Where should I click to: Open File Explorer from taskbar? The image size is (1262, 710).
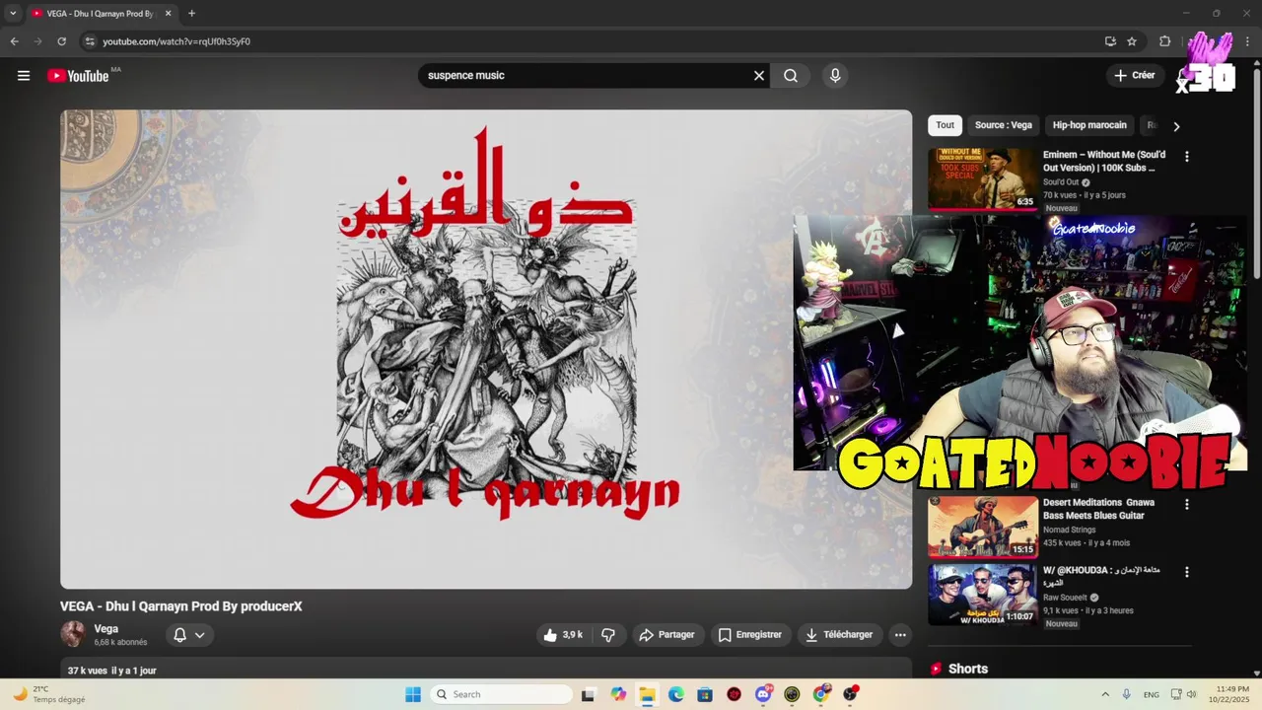pyautogui.click(x=647, y=694)
